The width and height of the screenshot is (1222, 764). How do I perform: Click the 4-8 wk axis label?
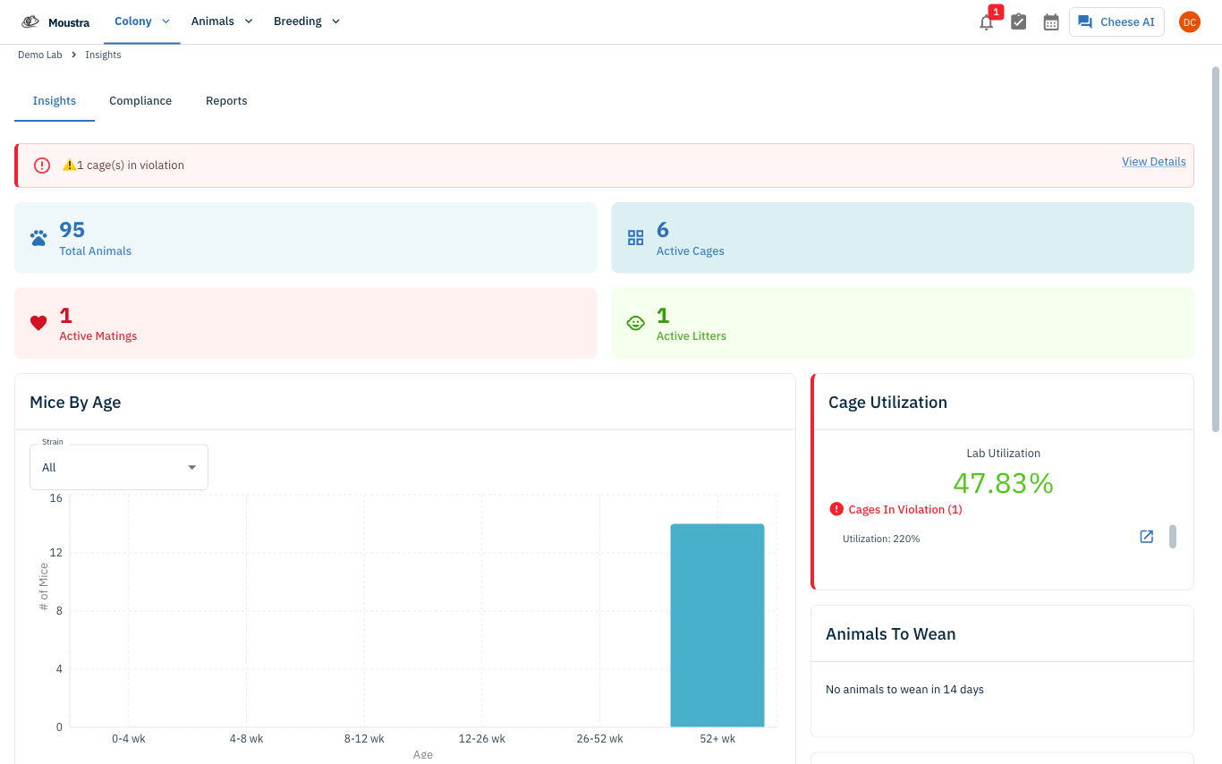pos(246,739)
